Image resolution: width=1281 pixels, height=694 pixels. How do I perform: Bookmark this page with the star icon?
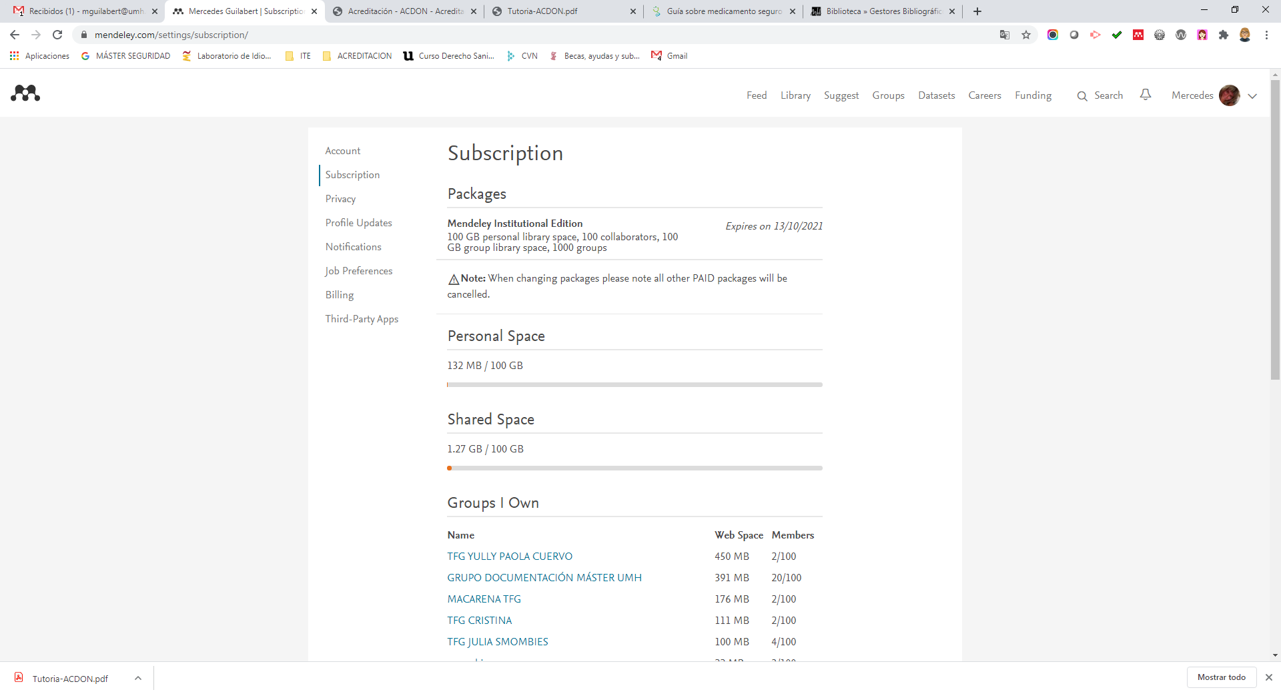[x=1026, y=35]
